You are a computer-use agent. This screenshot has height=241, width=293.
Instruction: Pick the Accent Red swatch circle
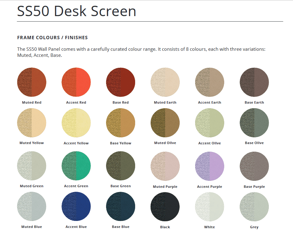pyautogui.click(x=76, y=82)
